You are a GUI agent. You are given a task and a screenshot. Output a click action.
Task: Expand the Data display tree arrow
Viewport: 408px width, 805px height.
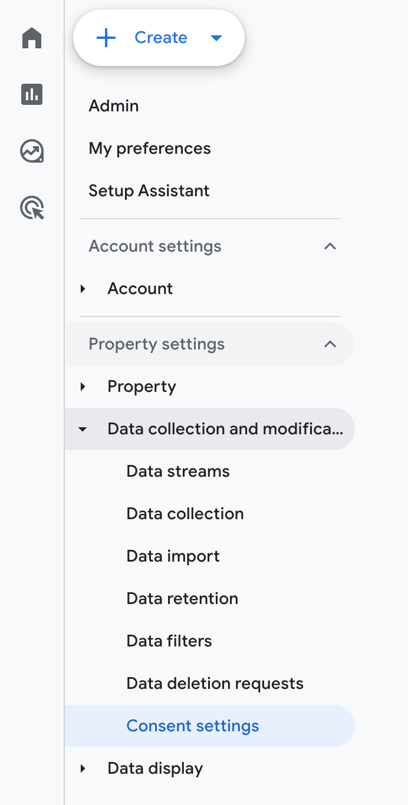tap(83, 768)
